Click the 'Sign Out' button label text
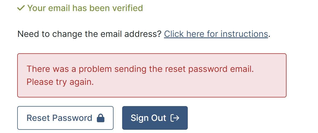The width and height of the screenshot is (318, 133). tap(148, 118)
